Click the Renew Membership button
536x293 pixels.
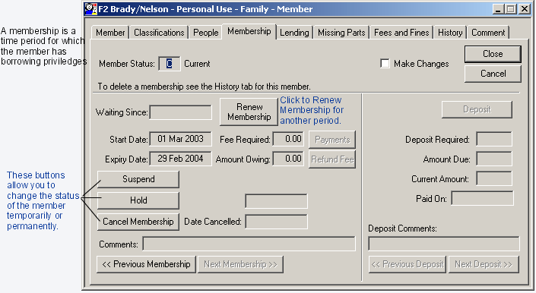[249, 112]
